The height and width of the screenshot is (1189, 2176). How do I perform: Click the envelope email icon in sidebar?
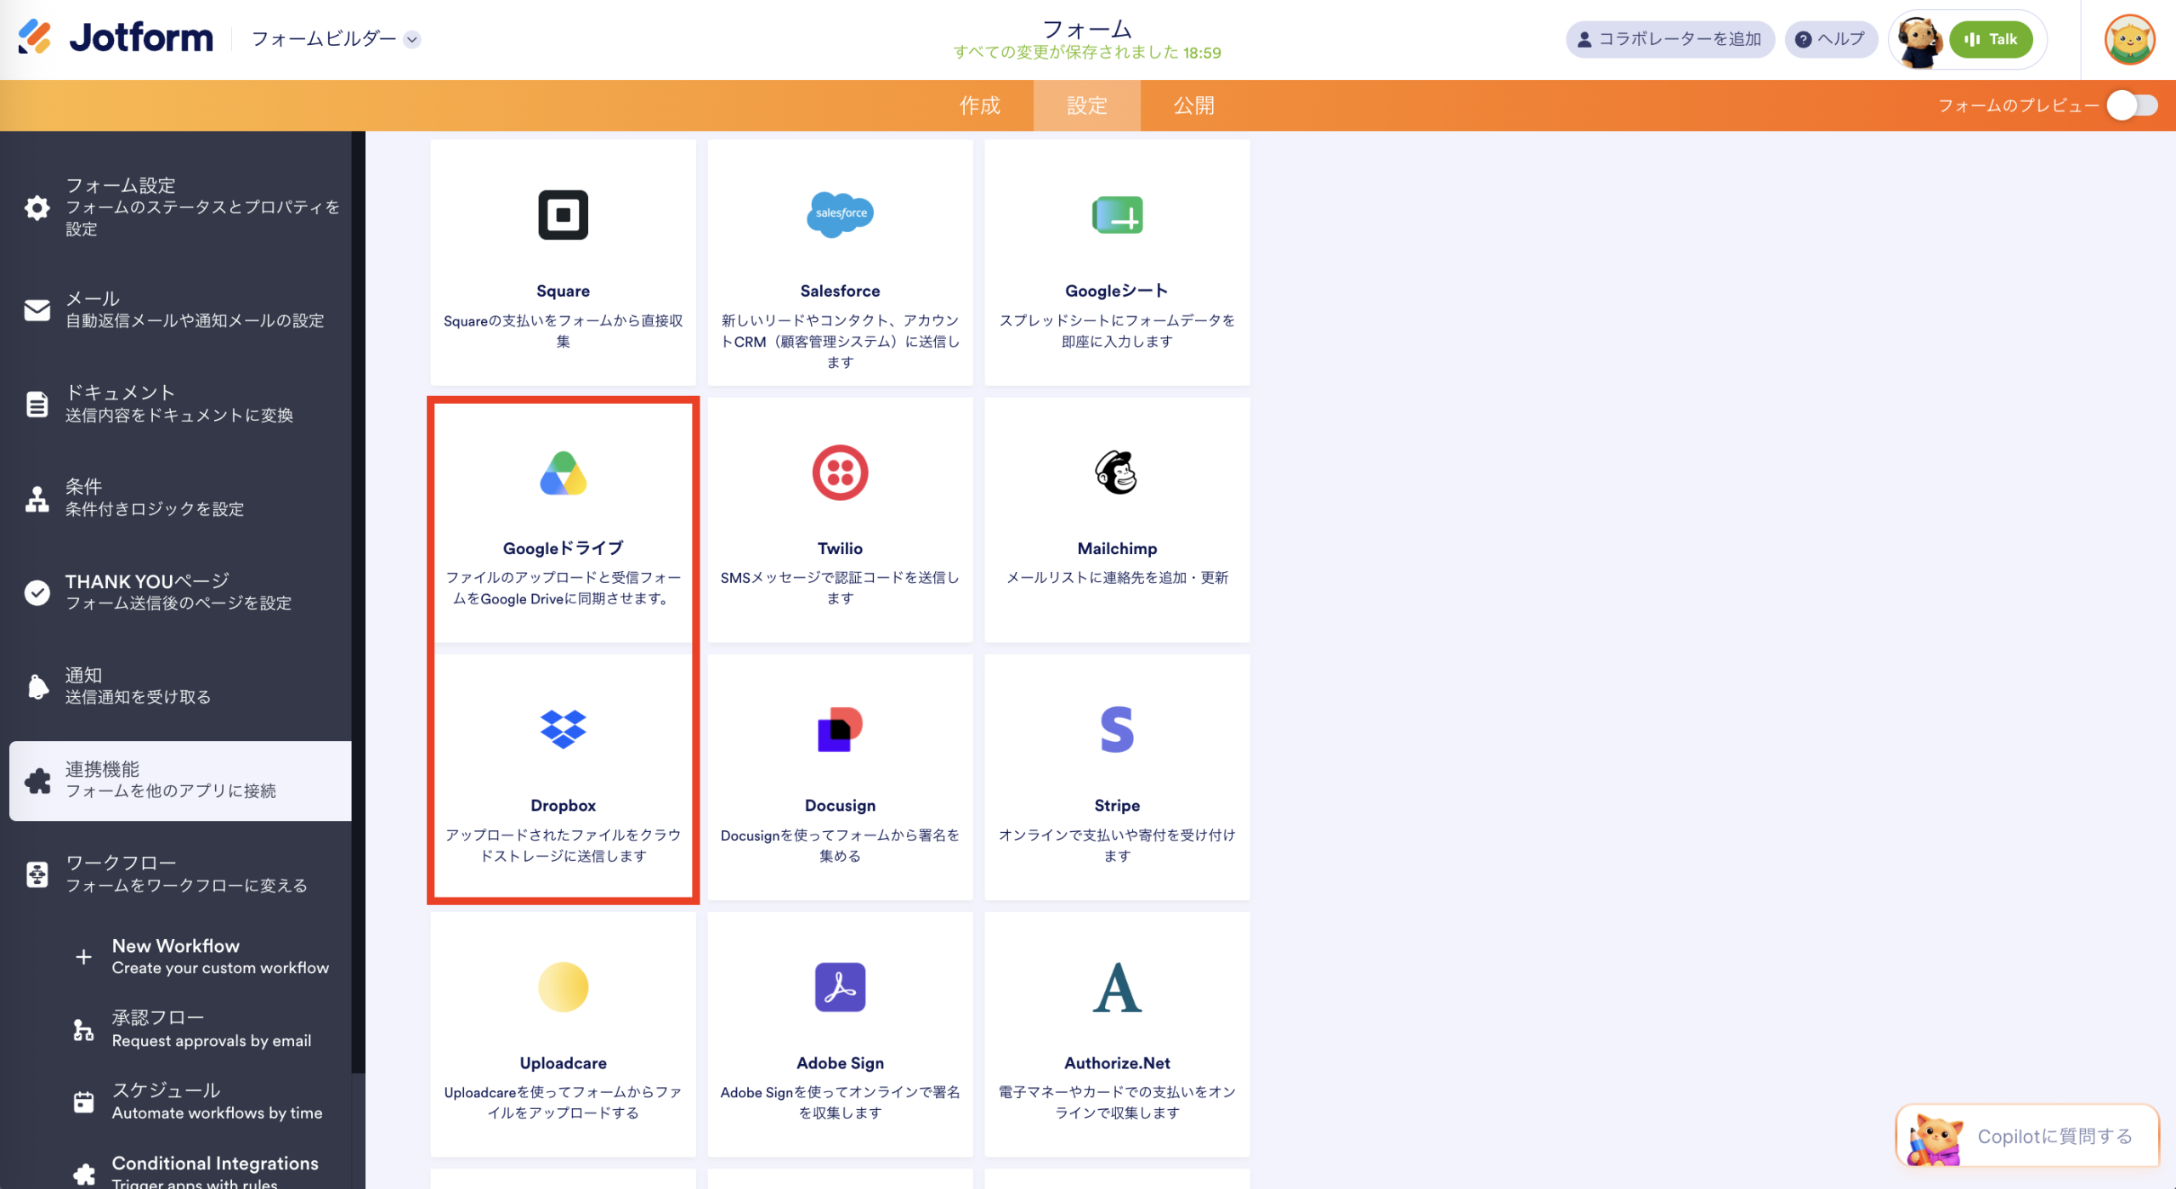pyautogui.click(x=37, y=310)
